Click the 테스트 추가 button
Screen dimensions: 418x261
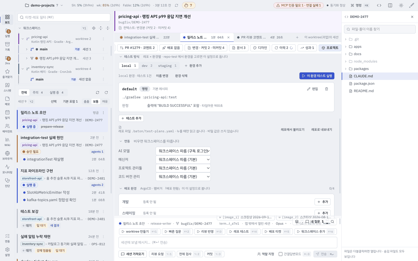point(131,118)
